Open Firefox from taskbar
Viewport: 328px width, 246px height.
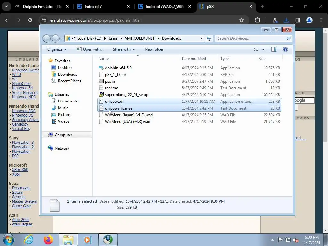coord(48,240)
